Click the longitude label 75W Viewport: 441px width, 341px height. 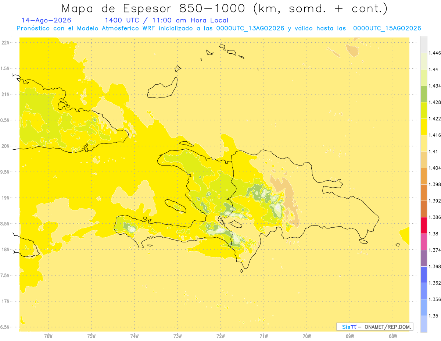pos(92,336)
